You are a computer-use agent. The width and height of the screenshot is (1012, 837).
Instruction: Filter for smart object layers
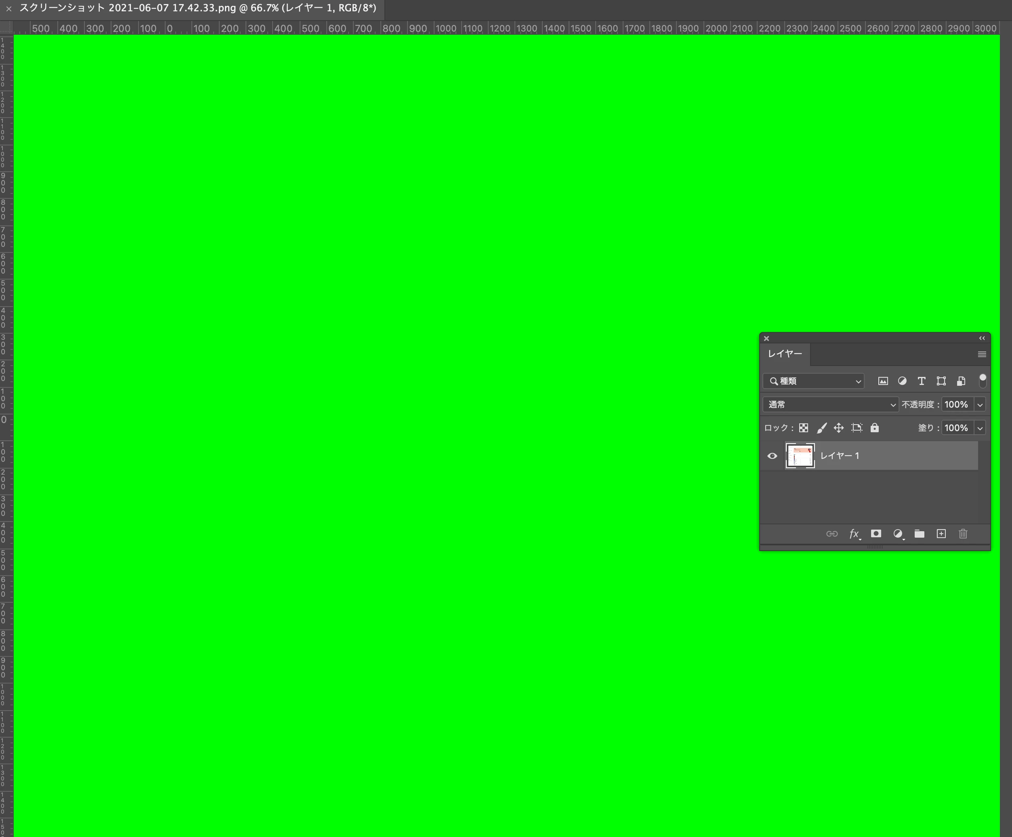click(x=961, y=381)
